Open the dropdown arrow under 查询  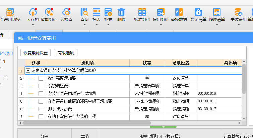click(84, 25)
